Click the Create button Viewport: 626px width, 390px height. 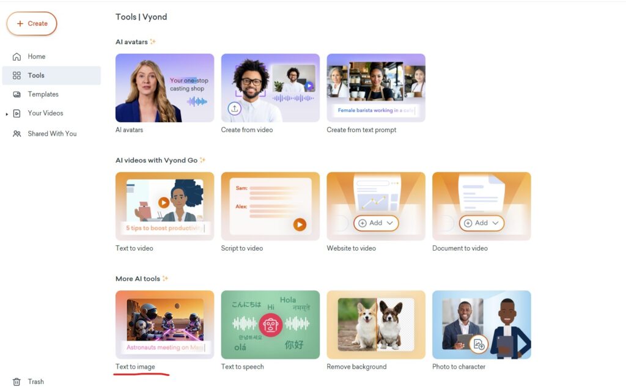point(32,24)
